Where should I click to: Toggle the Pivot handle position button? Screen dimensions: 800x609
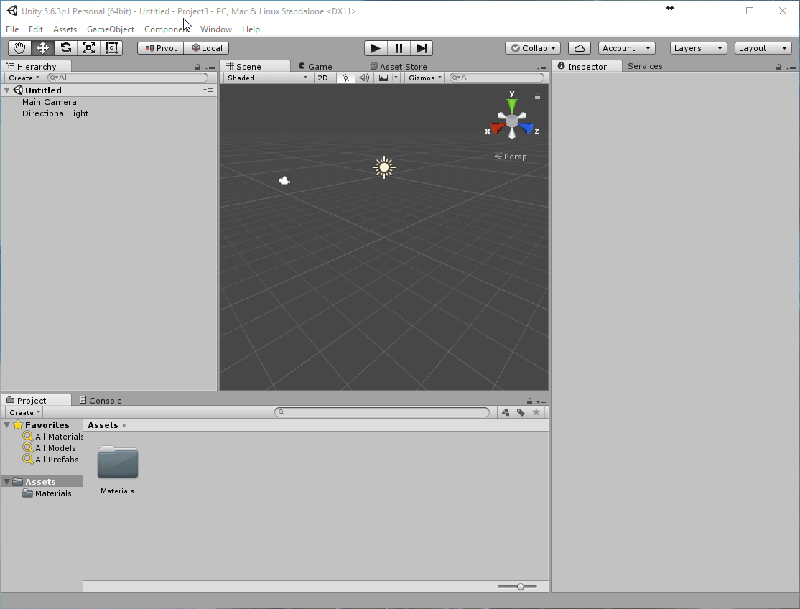160,48
